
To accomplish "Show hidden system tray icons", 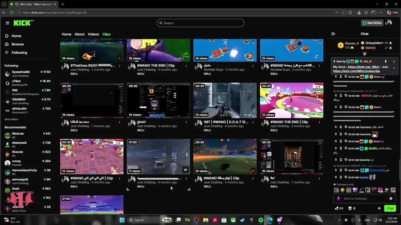I will tap(339, 220).
